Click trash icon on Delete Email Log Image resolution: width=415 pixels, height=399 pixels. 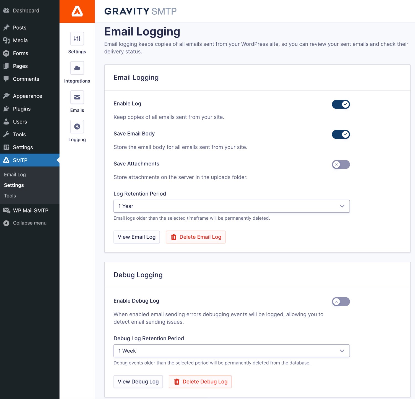pos(173,237)
